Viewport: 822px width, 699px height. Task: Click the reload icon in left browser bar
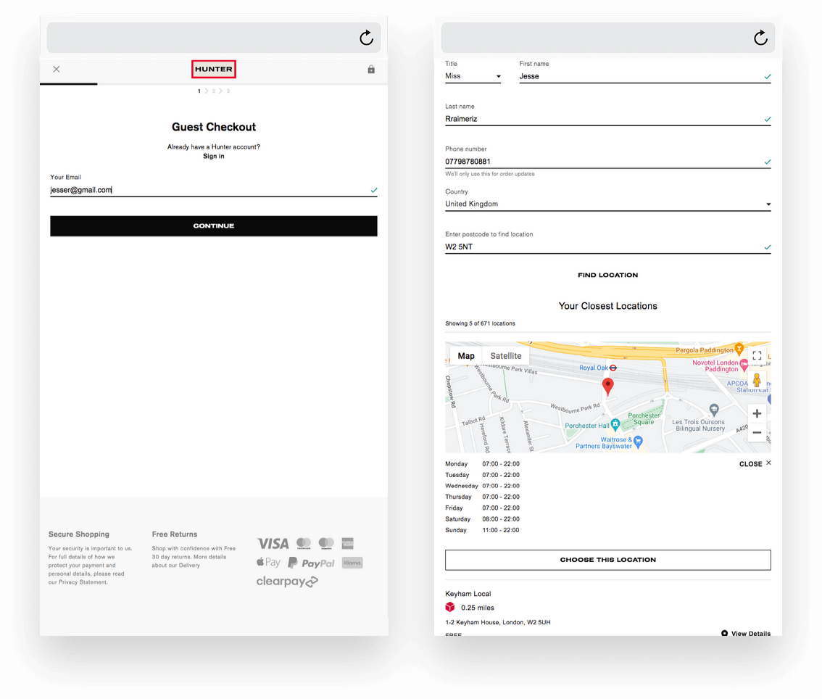point(366,38)
